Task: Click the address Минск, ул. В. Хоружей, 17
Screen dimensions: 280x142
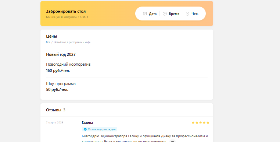Action: click(67, 17)
